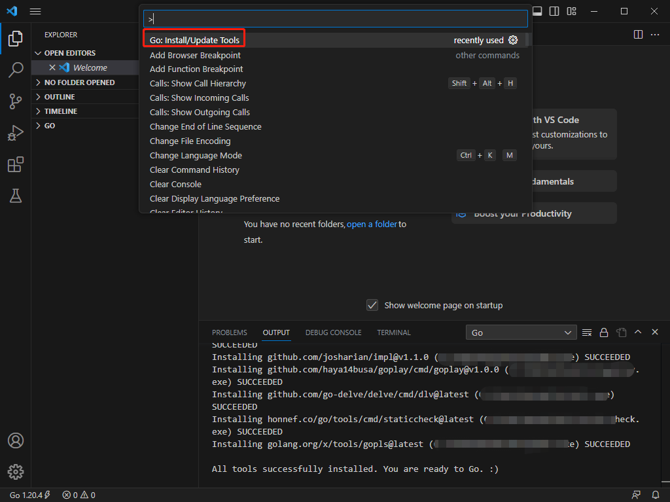Toggle panel layout icon in title bar

(x=538, y=11)
